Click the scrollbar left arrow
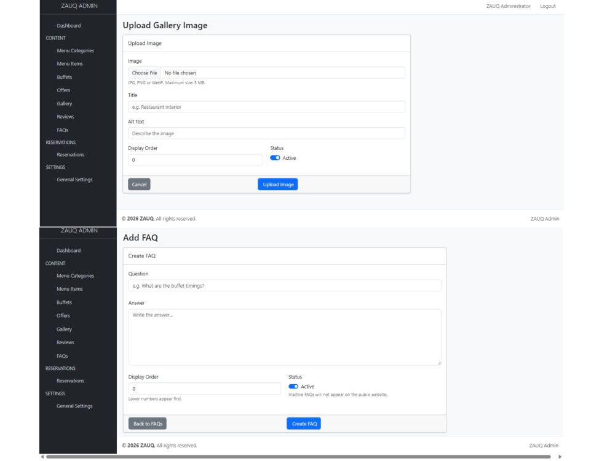 [x=42, y=457]
